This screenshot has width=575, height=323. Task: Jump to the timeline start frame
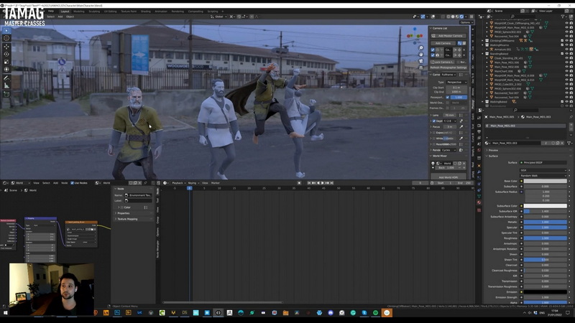pyautogui.click(x=309, y=183)
